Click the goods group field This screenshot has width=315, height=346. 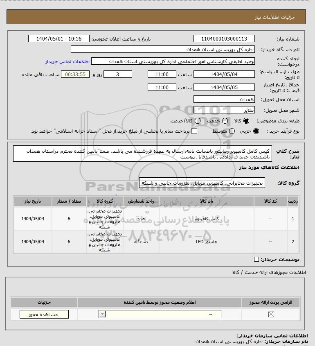pos(202,183)
